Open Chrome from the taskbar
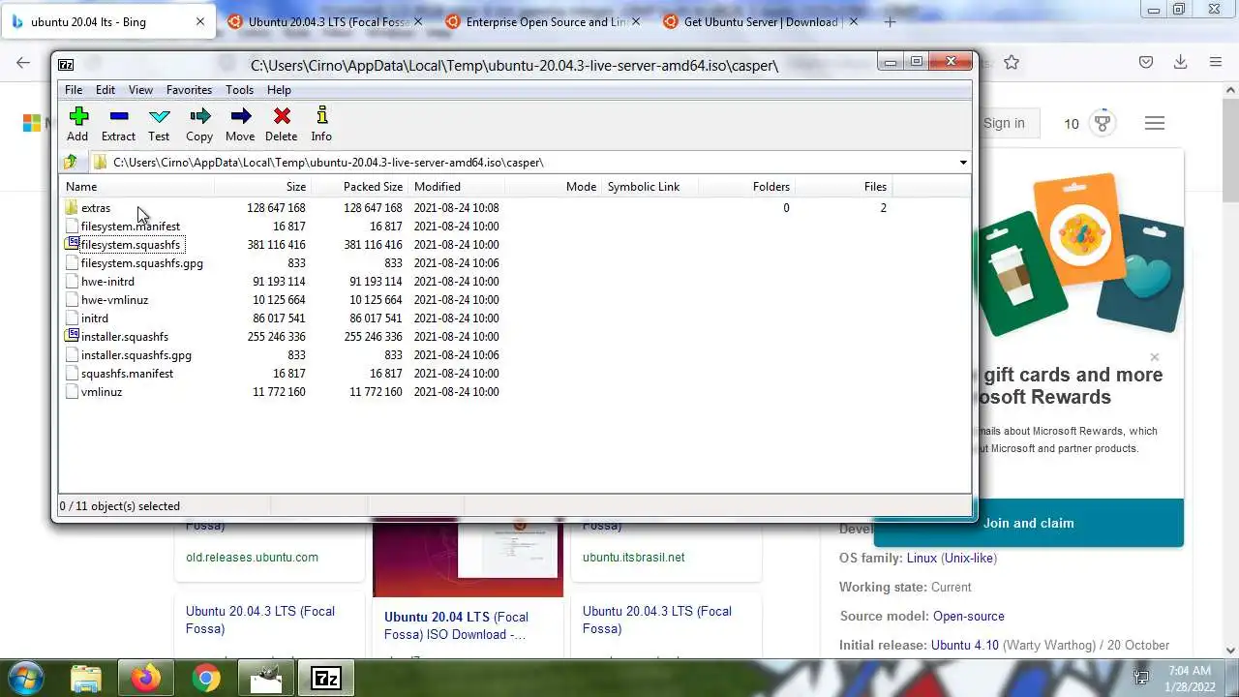The width and height of the screenshot is (1239, 697). [x=205, y=678]
